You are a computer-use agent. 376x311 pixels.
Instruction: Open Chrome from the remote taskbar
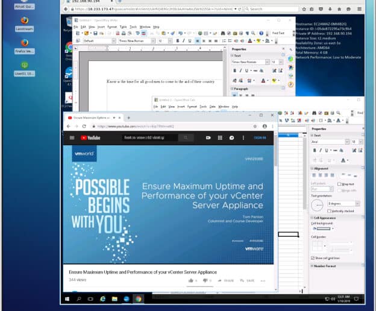[x=139, y=299]
